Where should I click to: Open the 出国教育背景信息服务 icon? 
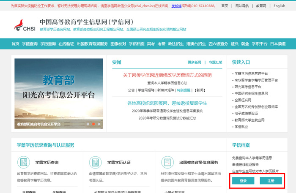point(167,162)
